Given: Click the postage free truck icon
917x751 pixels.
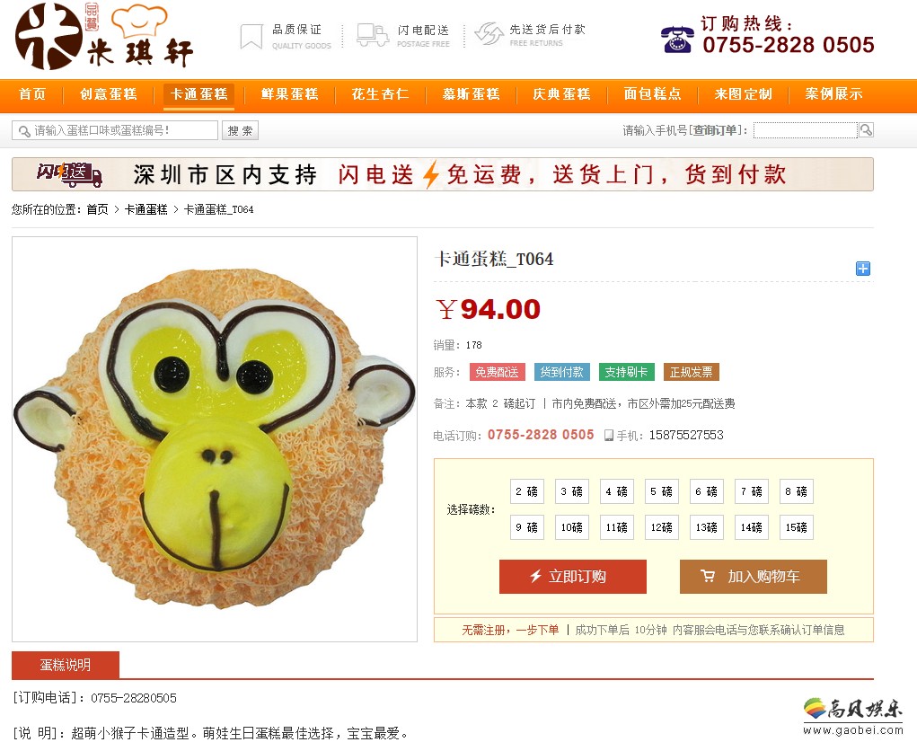Looking at the screenshot, I should pos(373,35).
